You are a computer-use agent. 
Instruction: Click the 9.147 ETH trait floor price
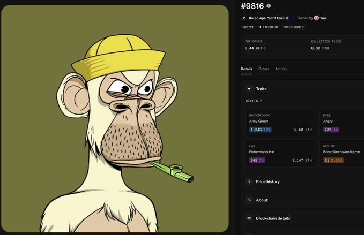pyautogui.click(x=302, y=160)
